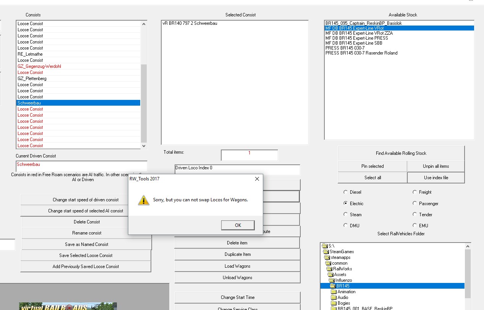Screen dimensions: 484x310
Task: Close the RW_Tools 2017 dialog
Action: point(257,179)
